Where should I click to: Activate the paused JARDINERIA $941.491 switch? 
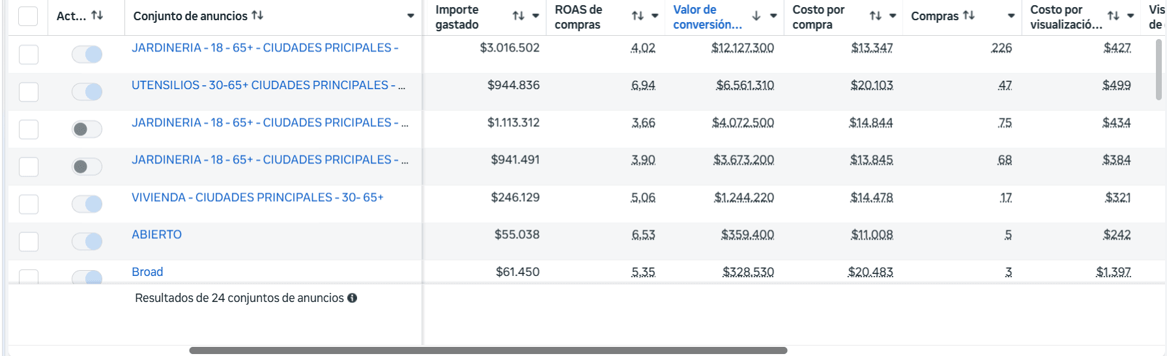click(87, 167)
